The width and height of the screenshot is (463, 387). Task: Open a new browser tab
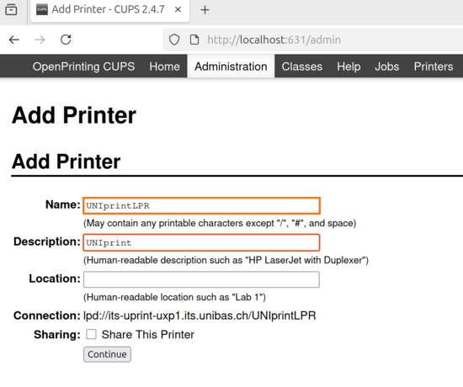[205, 10]
